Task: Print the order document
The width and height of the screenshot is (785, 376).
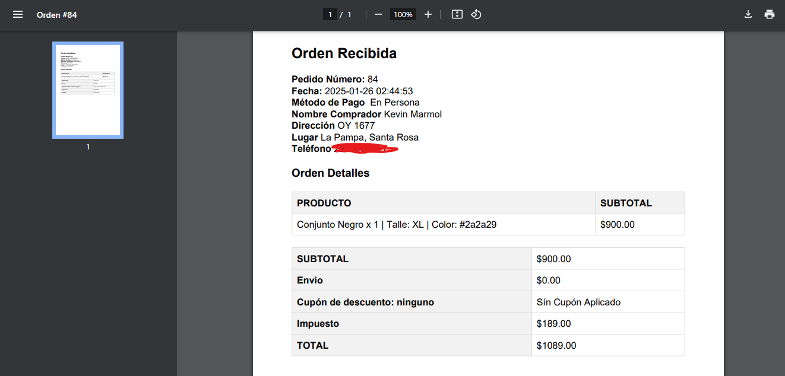Action: [770, 14]
